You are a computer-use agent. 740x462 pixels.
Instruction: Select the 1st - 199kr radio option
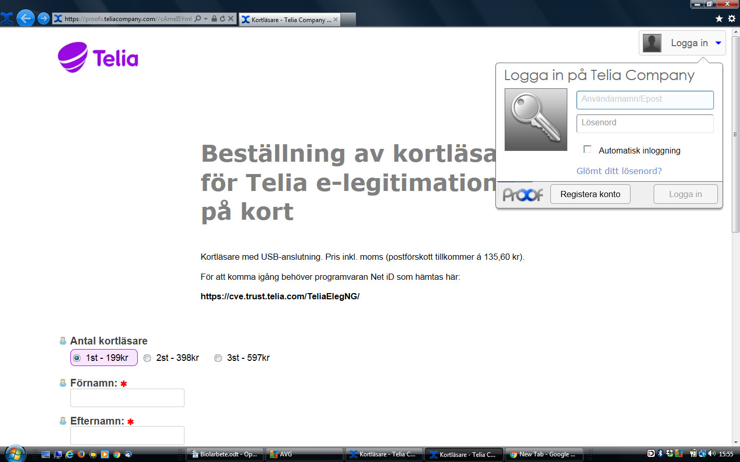pos(77,358)
